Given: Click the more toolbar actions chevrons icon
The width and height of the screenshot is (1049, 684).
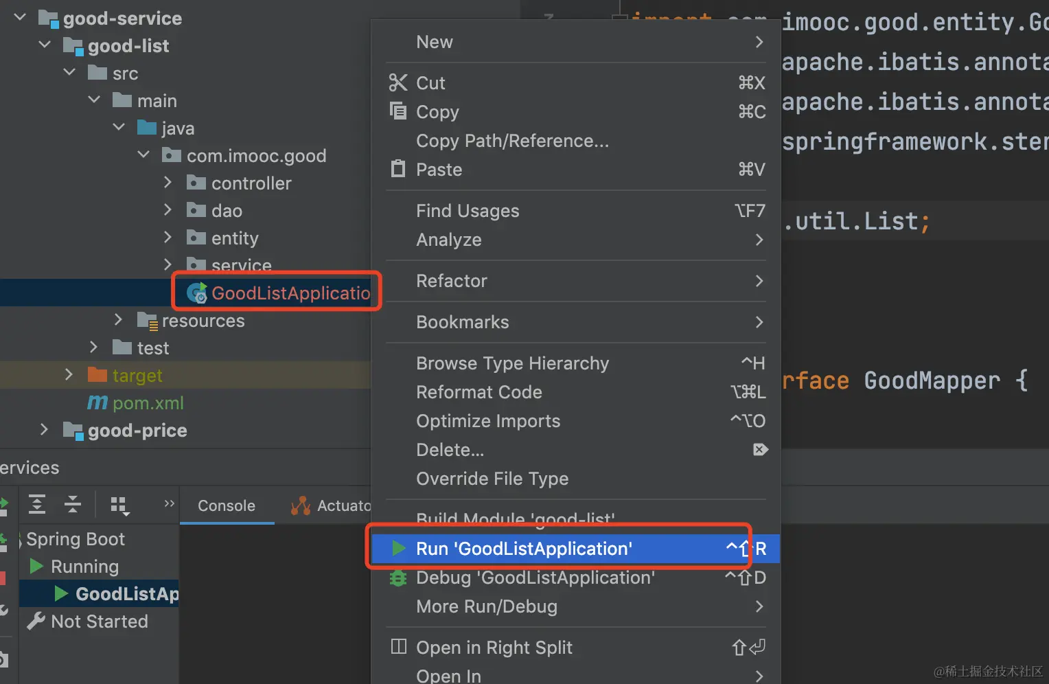Looking at the screenshot, I should pos(169,503).
